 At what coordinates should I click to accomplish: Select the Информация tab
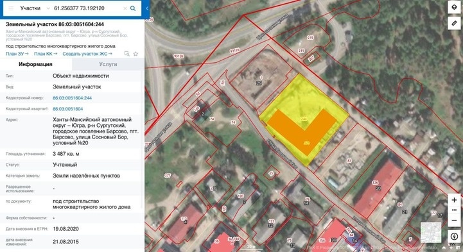coord(36,64)
